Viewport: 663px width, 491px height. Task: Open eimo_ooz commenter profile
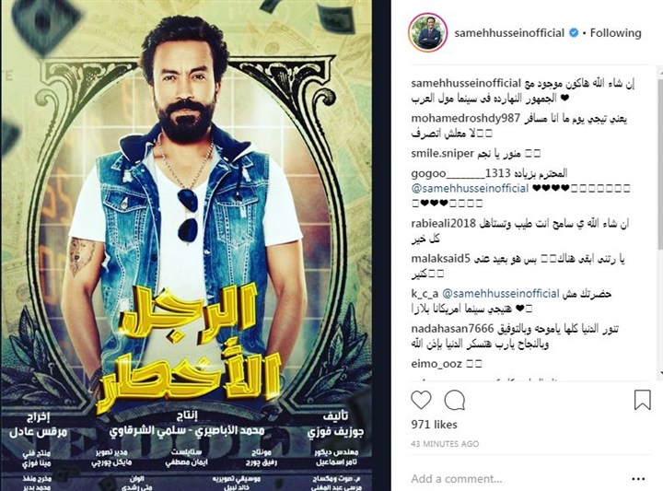(436, 363)
